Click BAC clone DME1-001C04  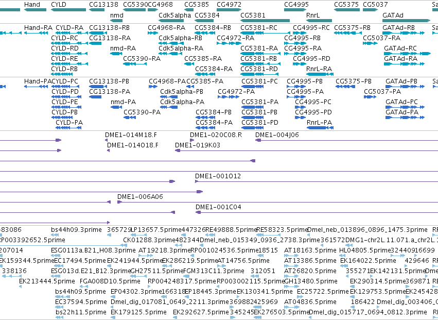(317, 212)
